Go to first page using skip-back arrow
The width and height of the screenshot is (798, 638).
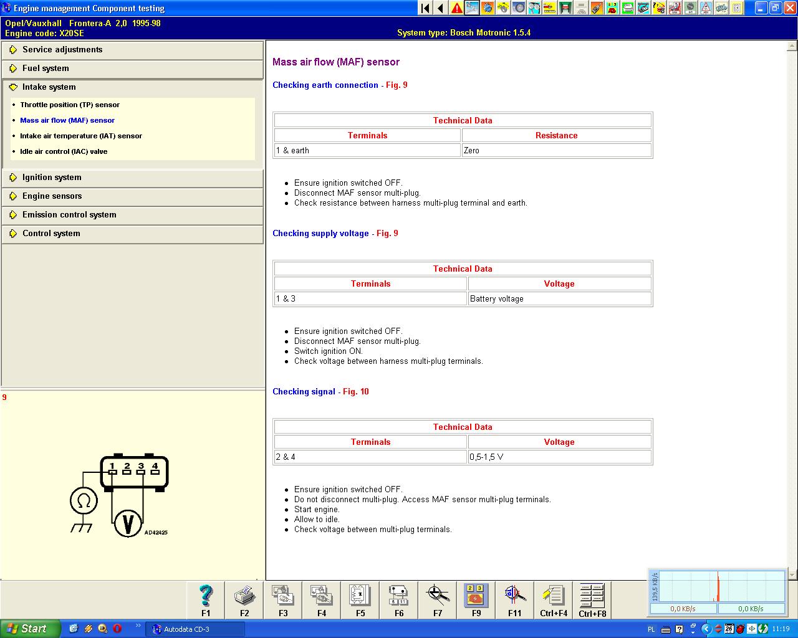coord(425,8)
